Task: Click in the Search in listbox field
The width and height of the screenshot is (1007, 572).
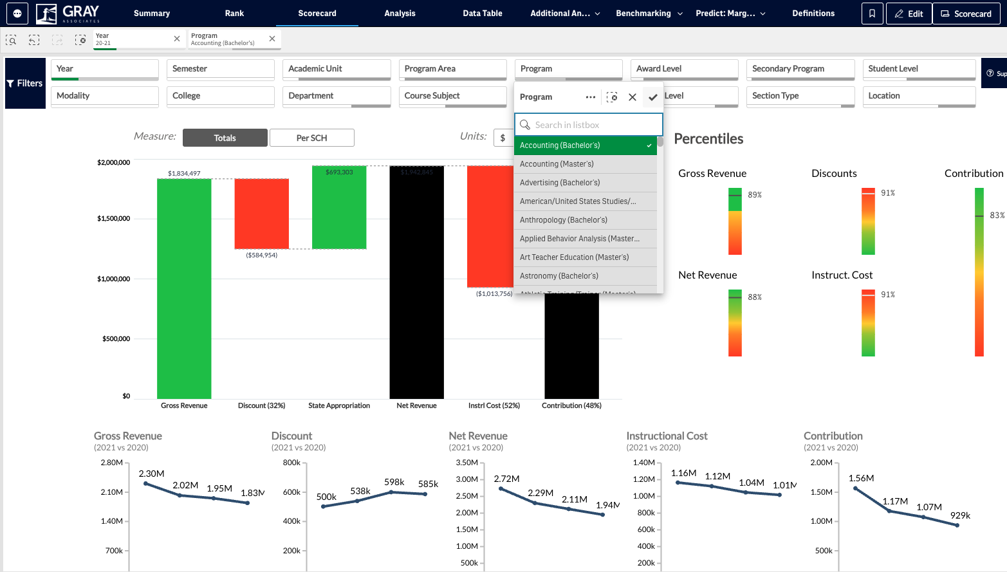Action: coord(589,125)
